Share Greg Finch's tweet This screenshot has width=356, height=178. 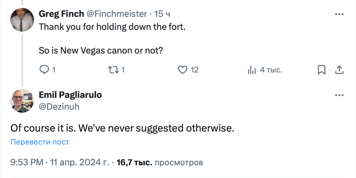(x=339, y=70)
